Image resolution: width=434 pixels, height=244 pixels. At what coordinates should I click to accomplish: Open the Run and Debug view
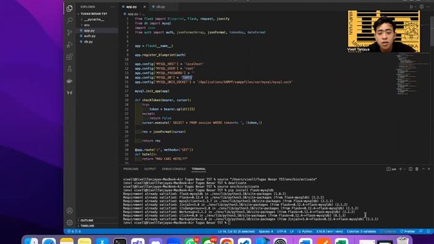click(69, 45)
